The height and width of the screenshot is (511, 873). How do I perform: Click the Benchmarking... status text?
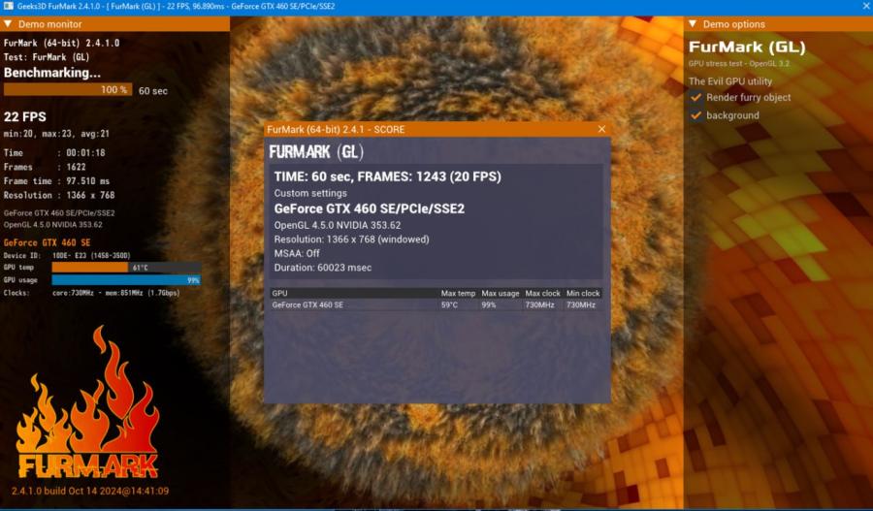(52, 73)
